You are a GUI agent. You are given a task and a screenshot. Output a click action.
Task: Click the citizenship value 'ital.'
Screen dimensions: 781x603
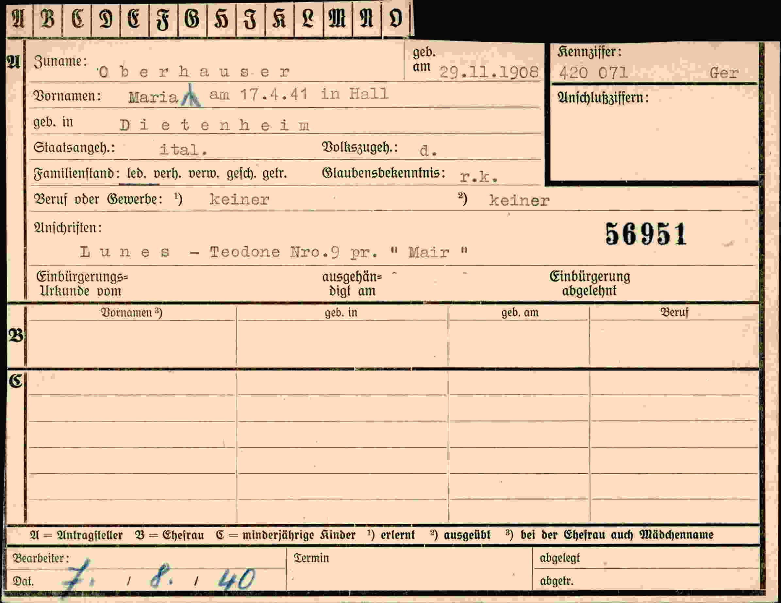pyautogui.click(x=183, y=150)
